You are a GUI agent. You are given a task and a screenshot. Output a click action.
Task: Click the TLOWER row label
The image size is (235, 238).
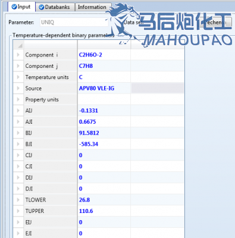point(51,200)
